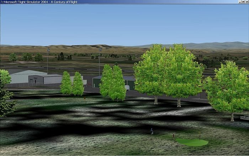Close the Flight Simulator 2004 window
The height and width of the screenshot is (156, 249).
coord(247,2)
